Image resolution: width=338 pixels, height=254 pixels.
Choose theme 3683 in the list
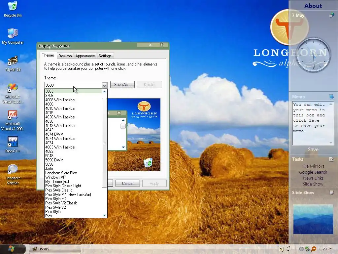[x=73, y=91]
